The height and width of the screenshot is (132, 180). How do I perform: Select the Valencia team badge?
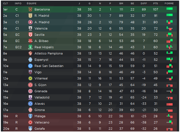click(30, 28)
